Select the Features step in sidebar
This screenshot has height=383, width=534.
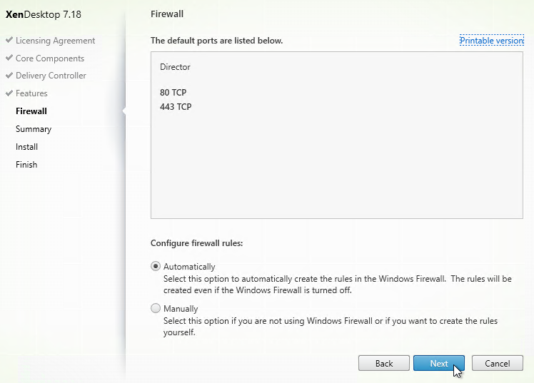pos(31,93)
